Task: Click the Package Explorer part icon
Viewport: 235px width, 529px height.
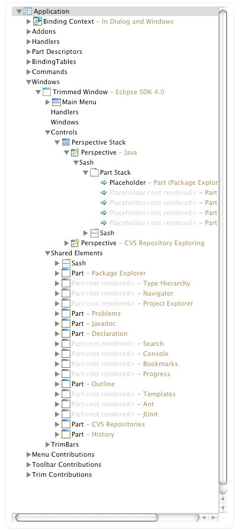Action: (66, 273)
